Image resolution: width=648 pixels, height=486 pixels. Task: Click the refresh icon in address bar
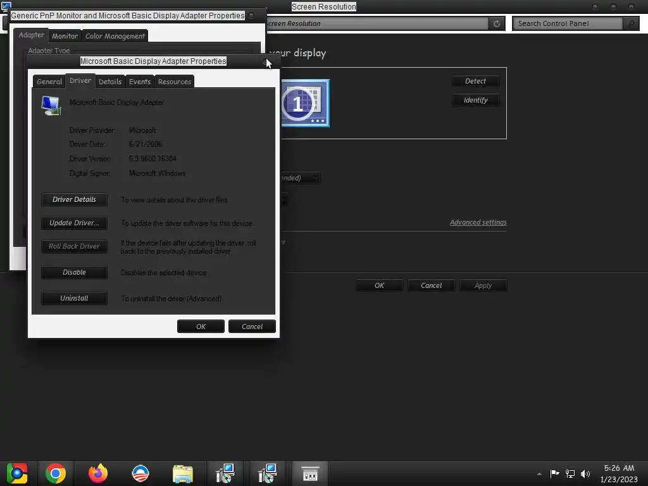coord(497,23)
